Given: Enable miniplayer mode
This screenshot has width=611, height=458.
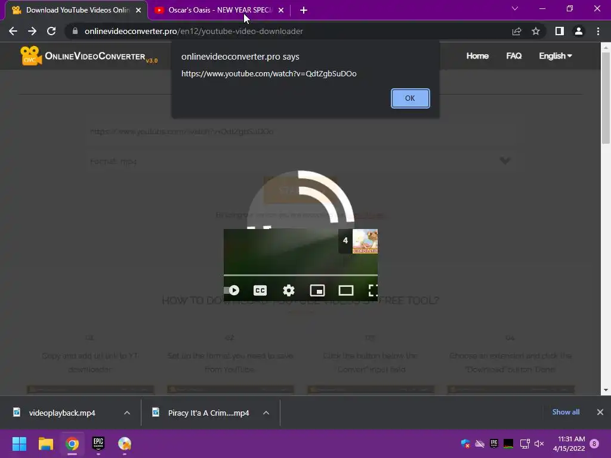Looking at the screenshot, I should click(x=317, y=290).
